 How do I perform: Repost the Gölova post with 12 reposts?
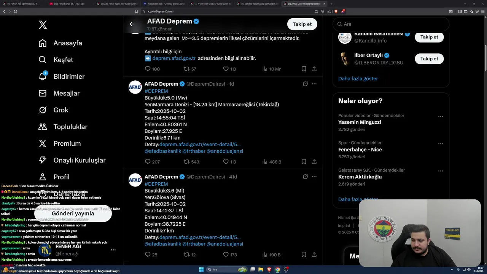(190, 255)
